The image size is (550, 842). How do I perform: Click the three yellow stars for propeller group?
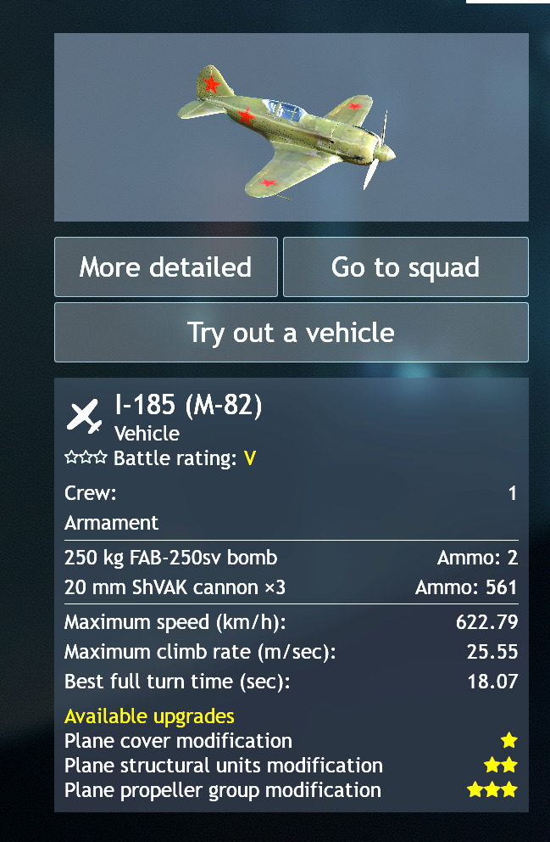pos(492,790)
